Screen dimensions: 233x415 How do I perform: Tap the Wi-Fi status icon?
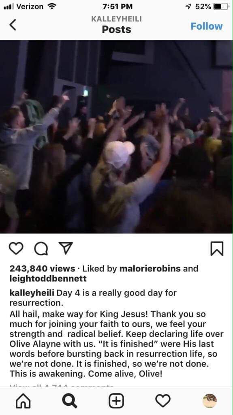(x=51, y=6)
